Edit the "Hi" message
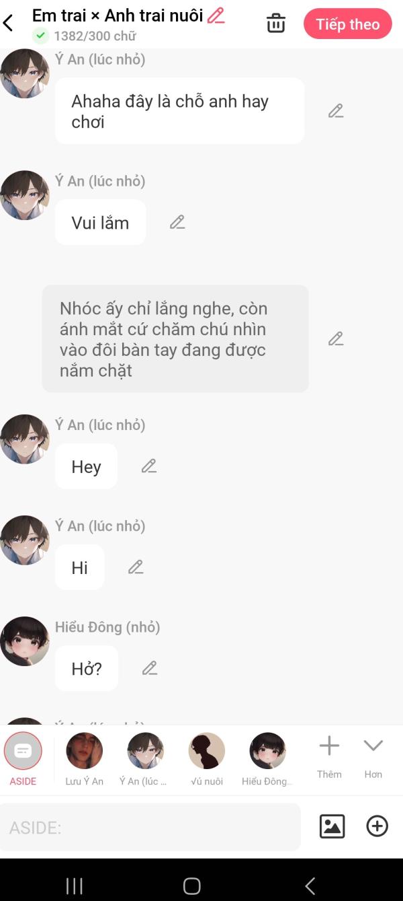The height and width of the screenshot is (901, 403). click(136, 567)
